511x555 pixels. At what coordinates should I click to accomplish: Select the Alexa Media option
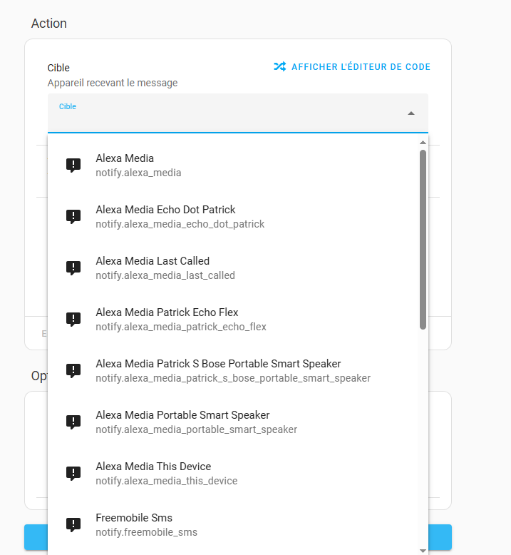(x=232, y=165)
